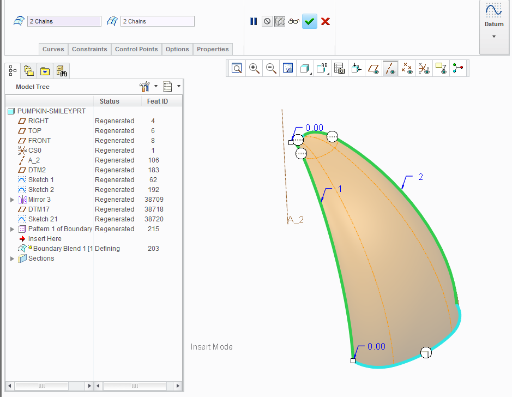Image resolution: width=512 pixels, height=397 pixels.
Task: Click the layer tree search tab icon
Action: (62, 71)
